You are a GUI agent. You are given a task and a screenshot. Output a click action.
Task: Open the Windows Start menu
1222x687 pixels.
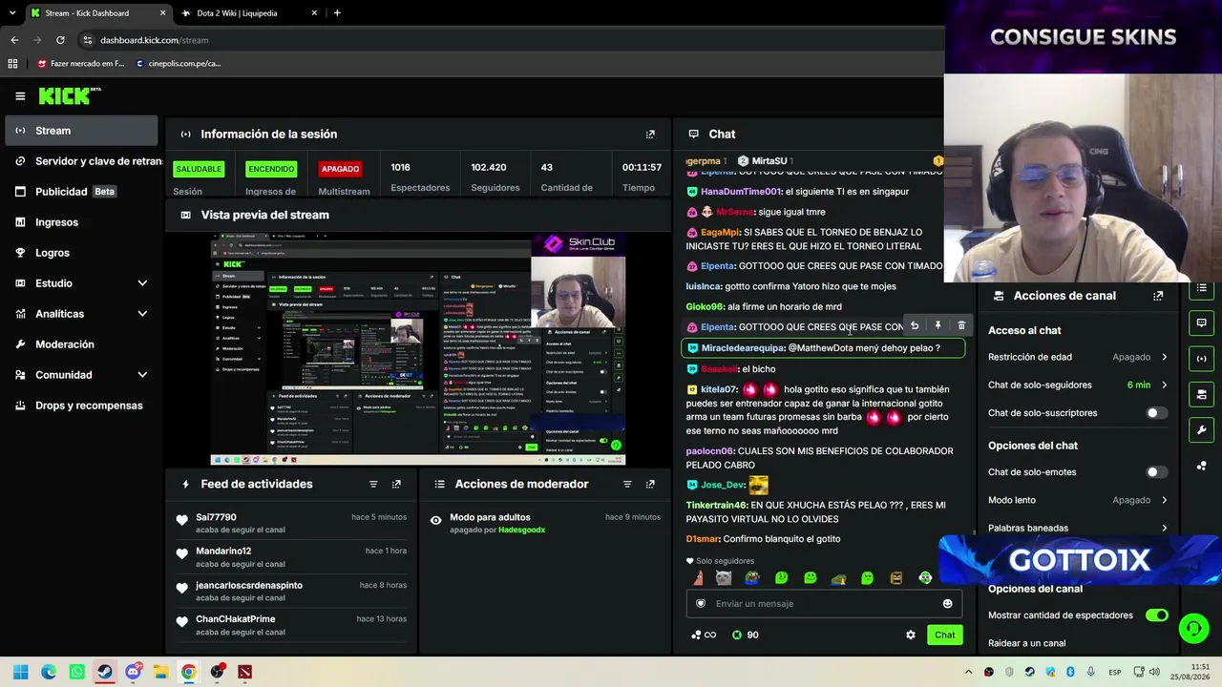click(21, 672)
